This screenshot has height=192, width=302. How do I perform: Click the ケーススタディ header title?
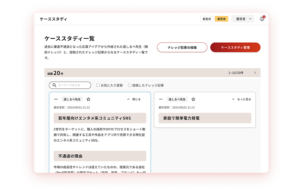53,19
